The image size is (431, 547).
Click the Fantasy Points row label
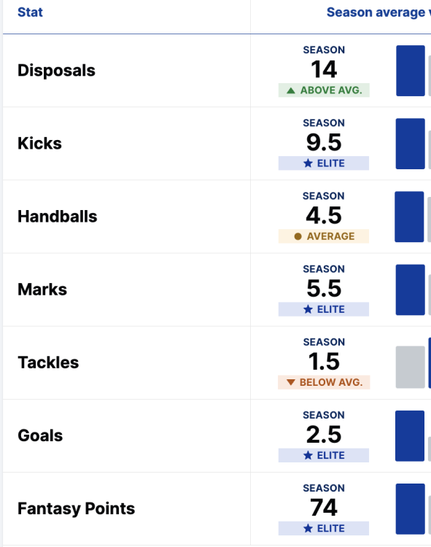(x=77, y=508)
